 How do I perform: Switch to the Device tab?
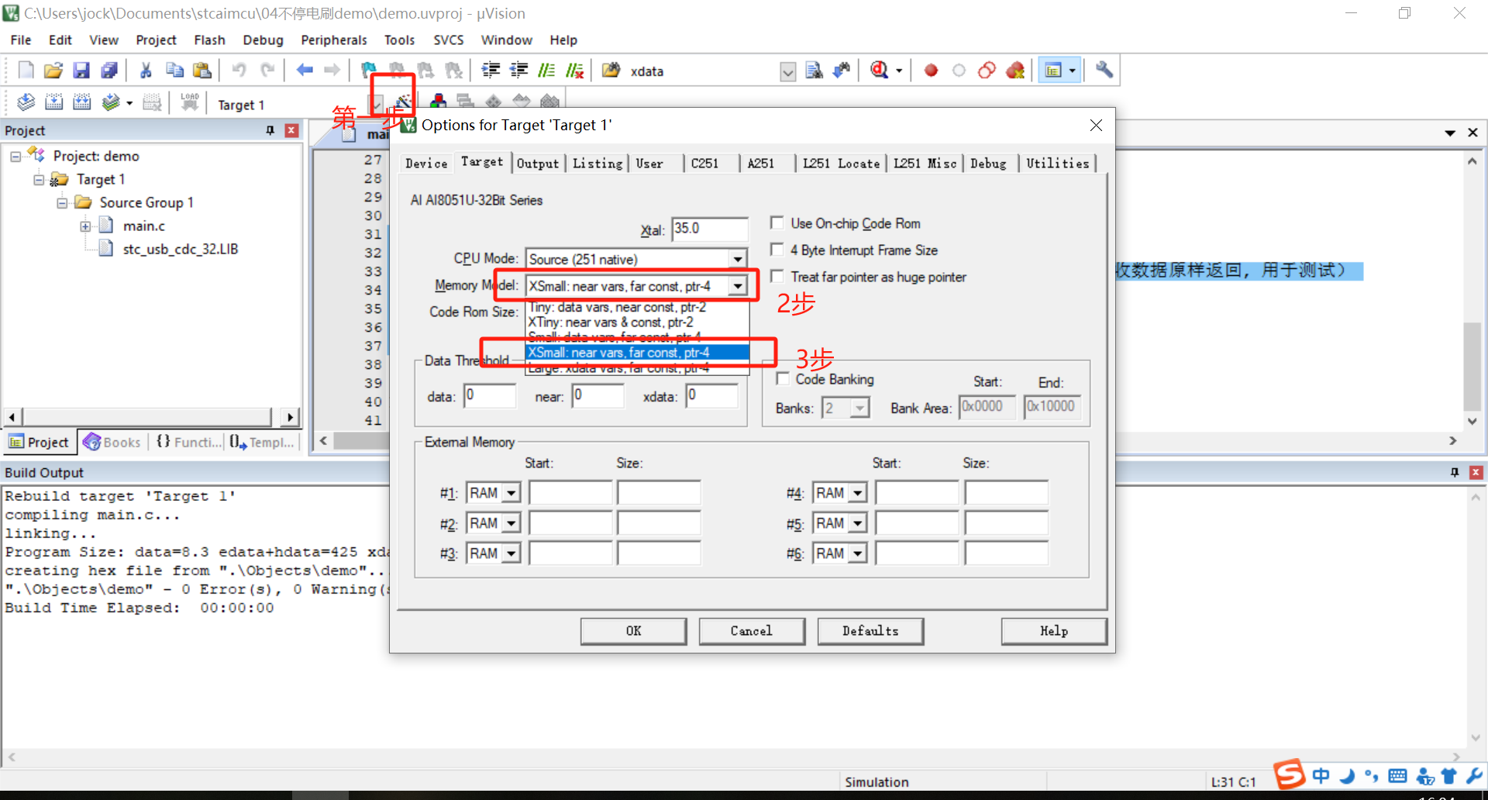tap(426, 164)
